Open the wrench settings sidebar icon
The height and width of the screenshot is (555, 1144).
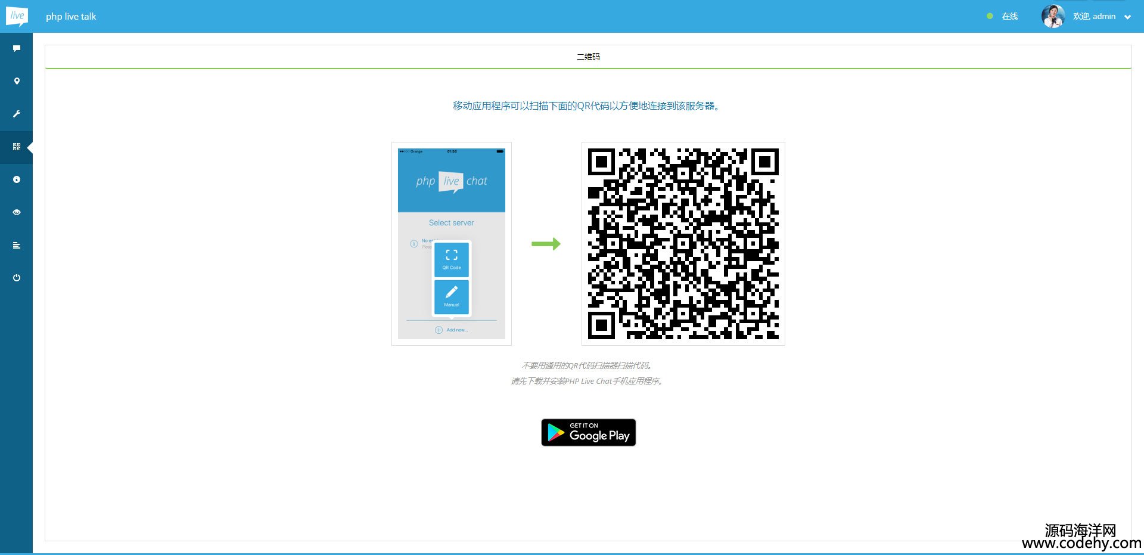(17, 114)
